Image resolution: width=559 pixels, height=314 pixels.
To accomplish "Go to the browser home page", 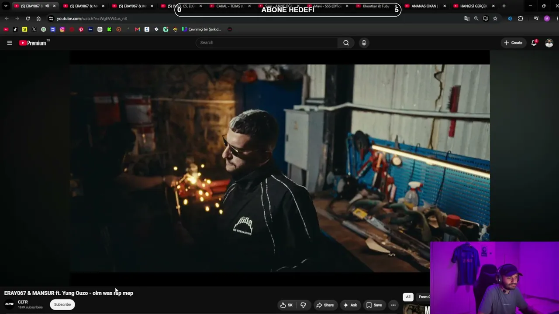I will [38, 18].
